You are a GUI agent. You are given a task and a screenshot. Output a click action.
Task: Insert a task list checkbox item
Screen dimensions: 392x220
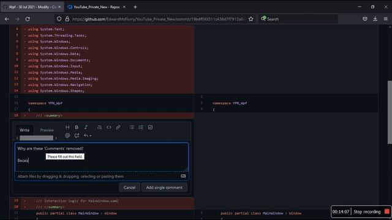click(150, 127)
